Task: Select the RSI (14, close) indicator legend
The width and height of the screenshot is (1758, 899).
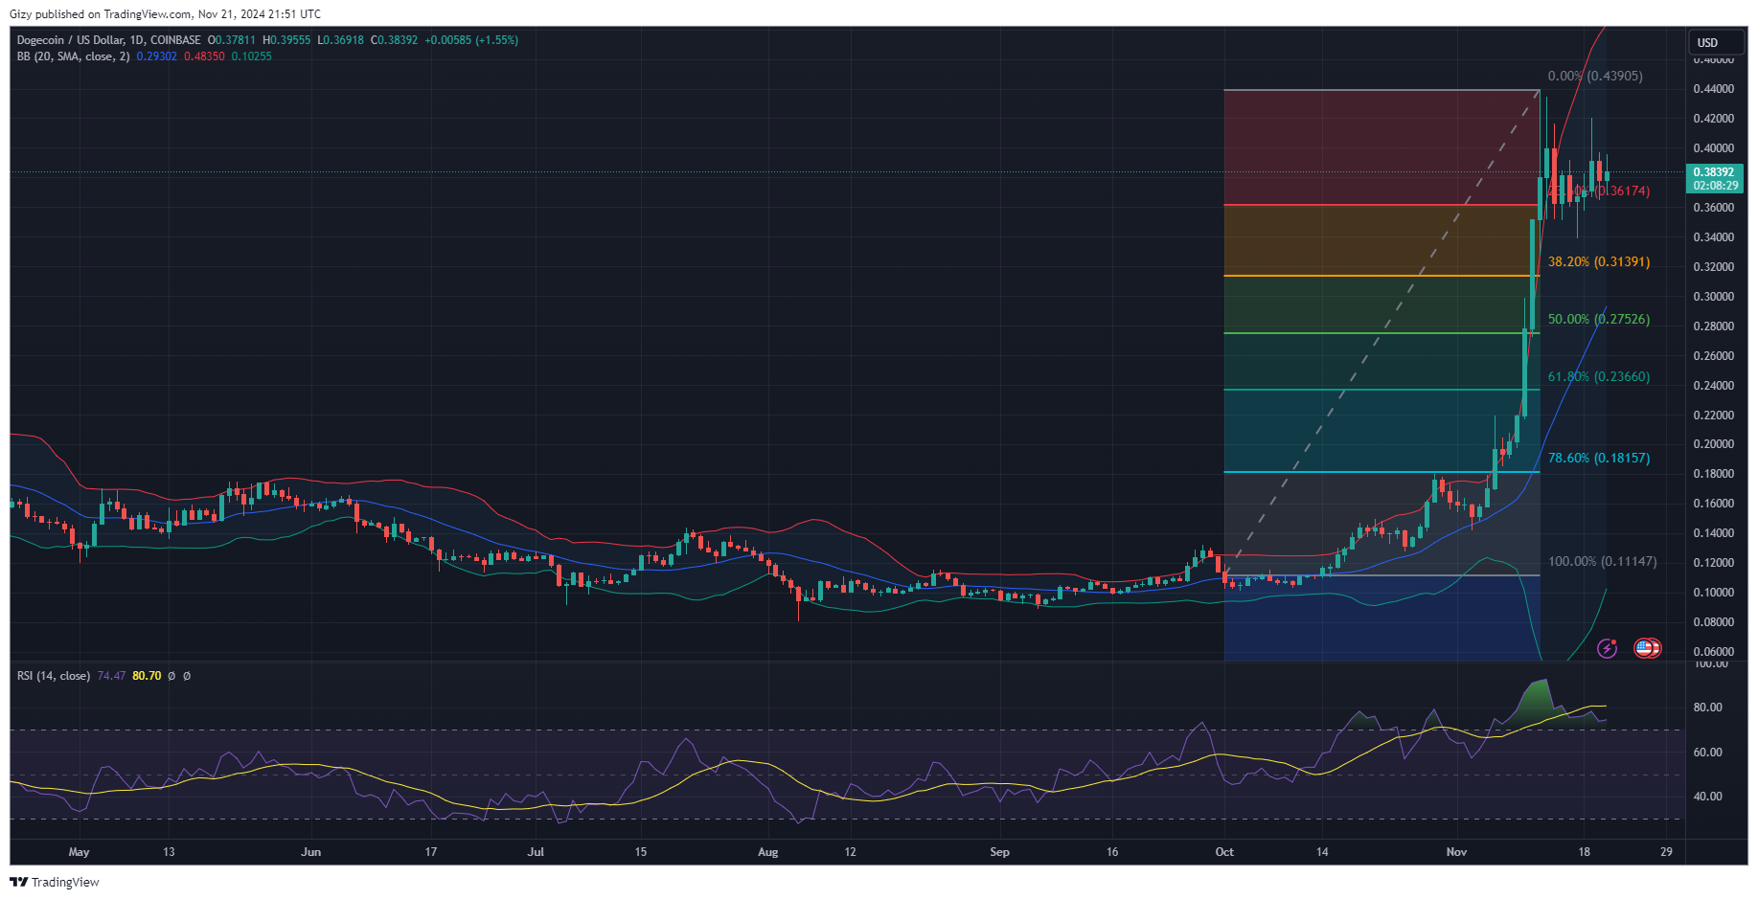Action: (54, 676)
